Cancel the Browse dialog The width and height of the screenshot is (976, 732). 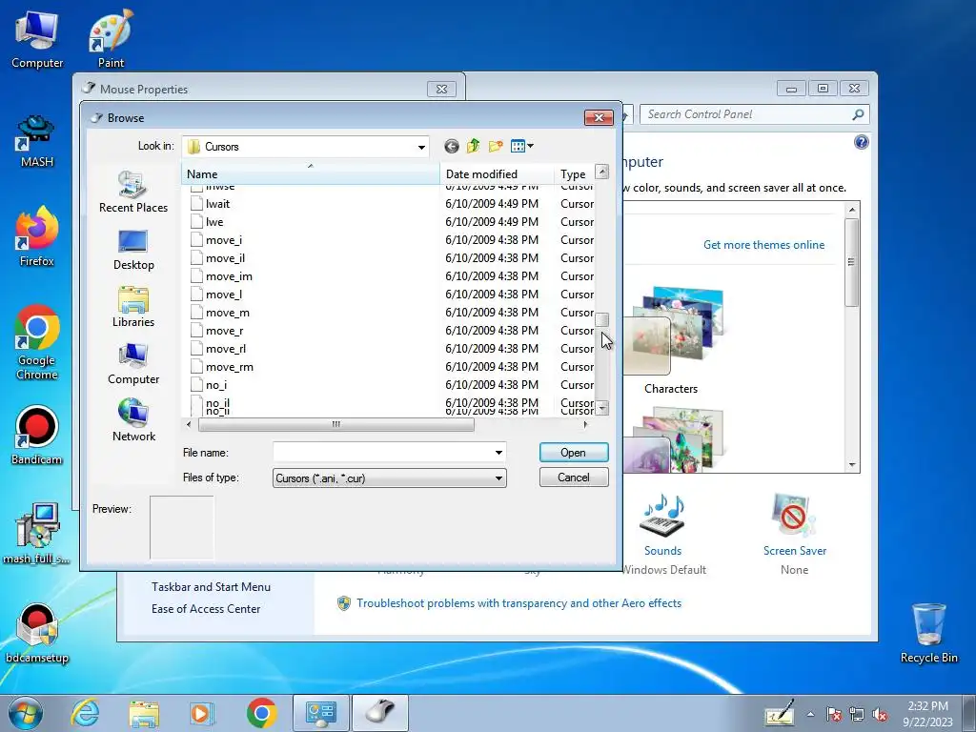(573, 478)
